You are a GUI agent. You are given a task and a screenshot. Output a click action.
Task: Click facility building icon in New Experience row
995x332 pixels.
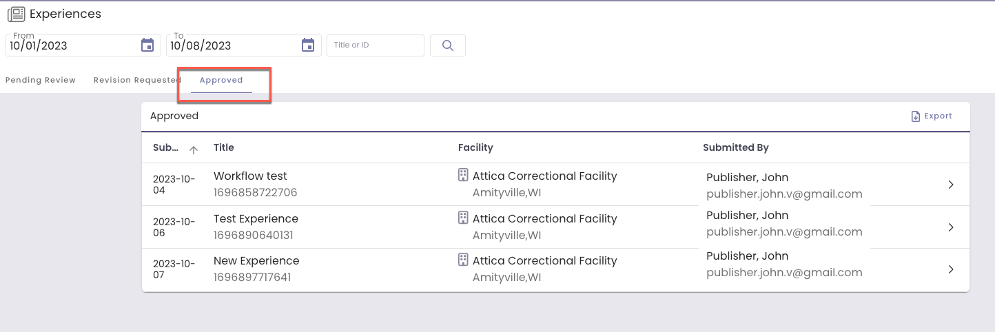[x=463, y=260]
